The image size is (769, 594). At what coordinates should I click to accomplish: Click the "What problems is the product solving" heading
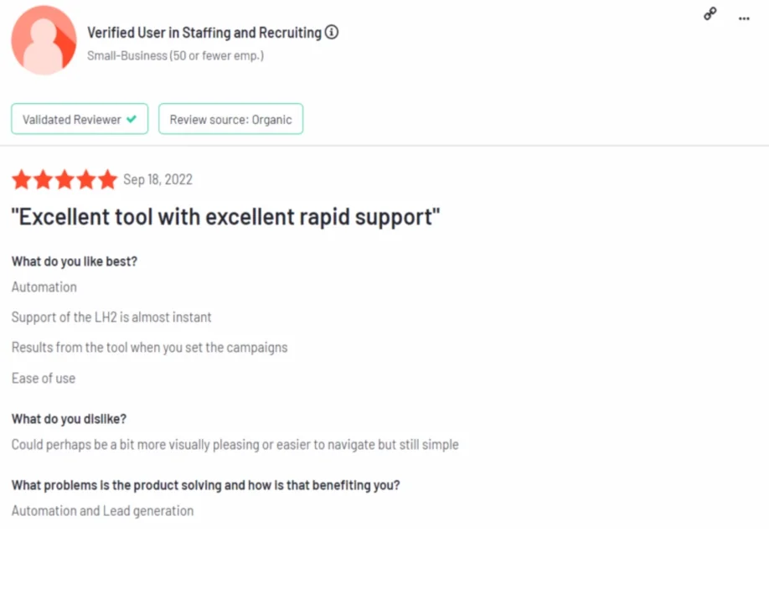pos(205,485)
